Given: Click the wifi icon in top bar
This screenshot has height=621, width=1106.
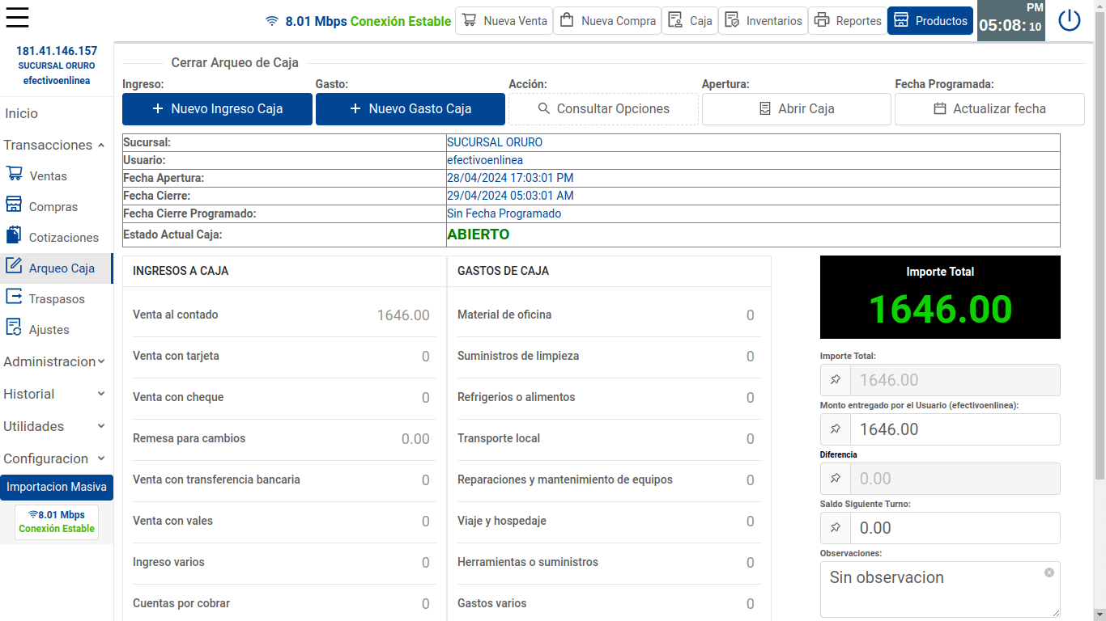Looking at the screenshot, I should pyautogui.click(x=272, y=21).
